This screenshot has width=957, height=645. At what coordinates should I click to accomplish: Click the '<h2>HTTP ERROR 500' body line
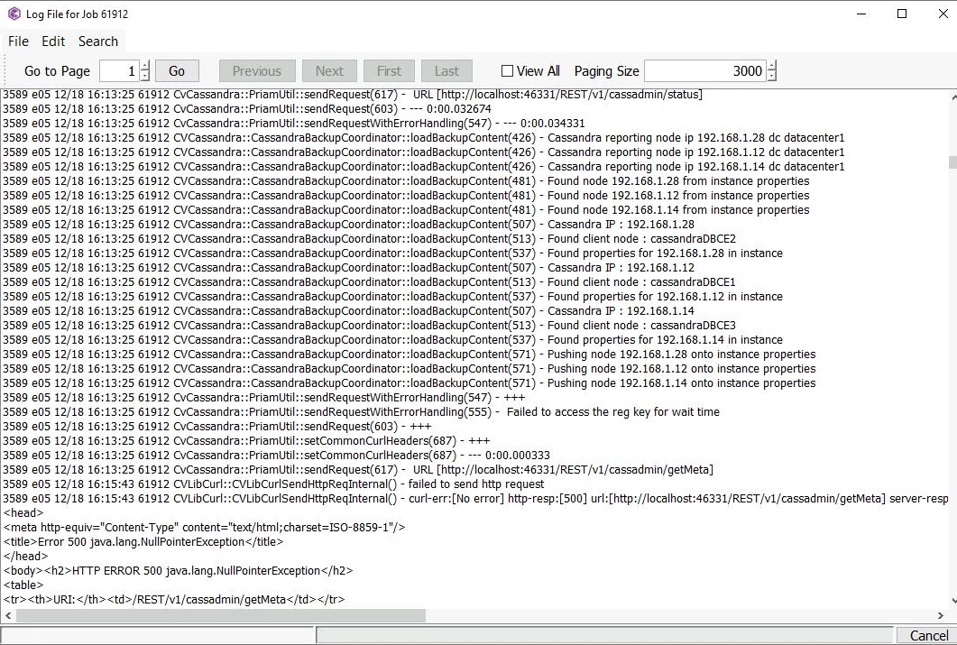pos(179,570)
